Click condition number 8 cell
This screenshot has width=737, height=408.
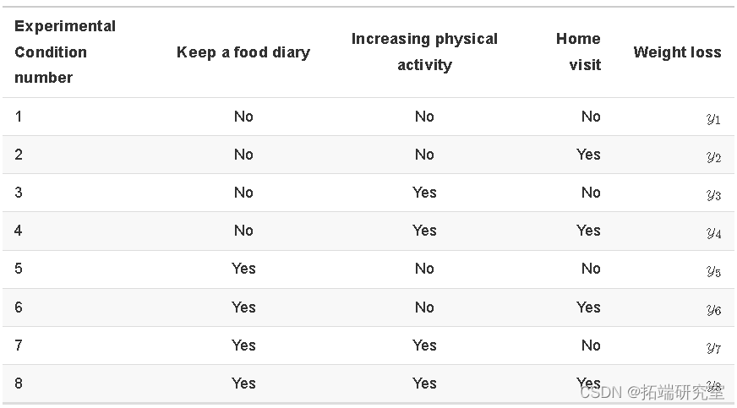pyautogui.click(x=19, y=384)
